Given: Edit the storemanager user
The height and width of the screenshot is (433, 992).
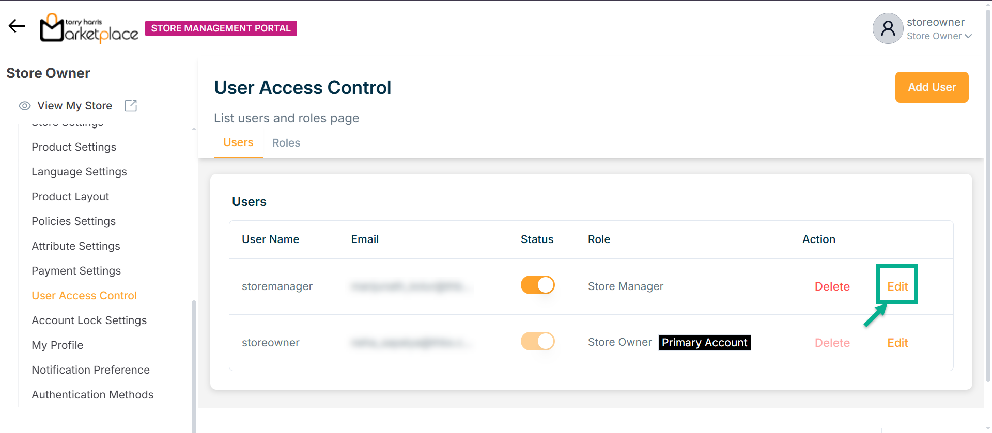Looking at the screenshot, I should point(897,286).
